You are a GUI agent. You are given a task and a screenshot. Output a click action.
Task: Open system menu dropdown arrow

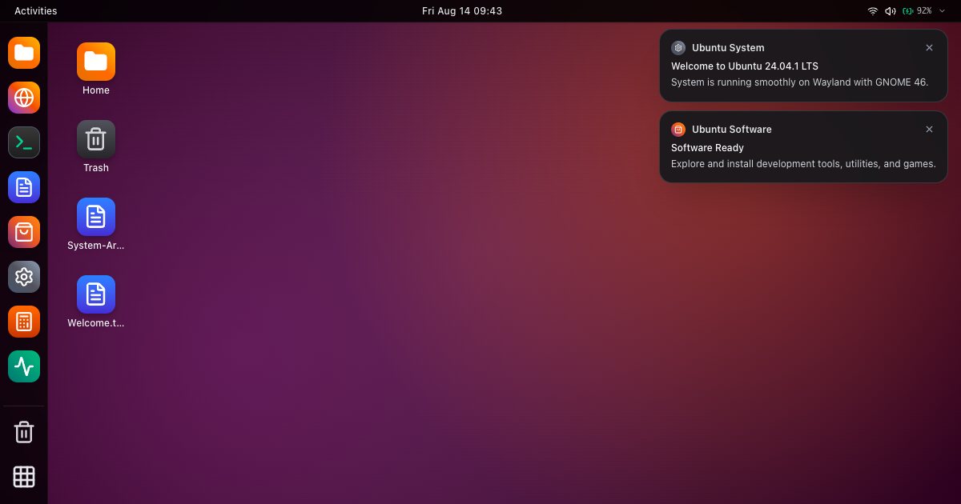click(x=943, y=11)
